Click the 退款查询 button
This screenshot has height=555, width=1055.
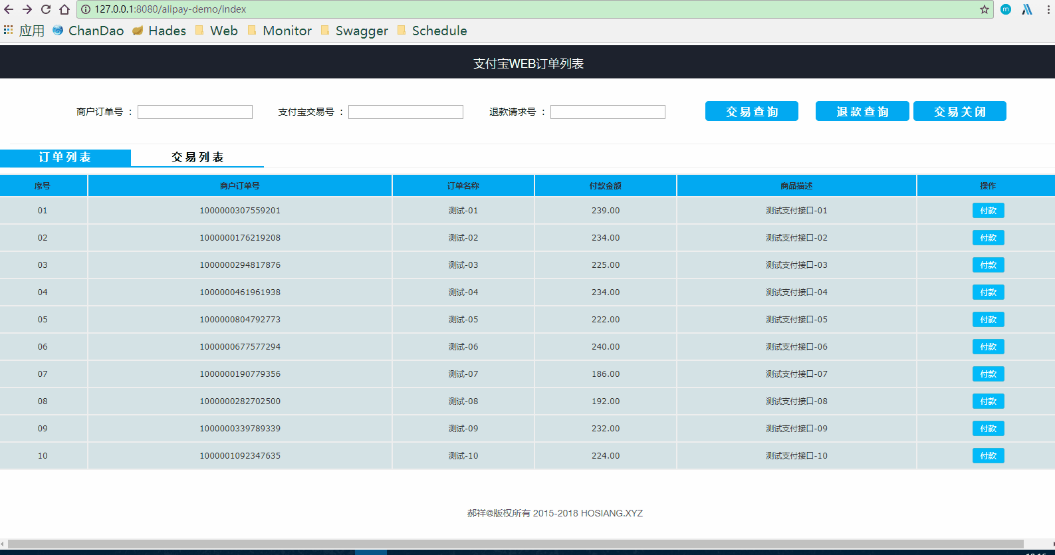[x=862, y=111]
